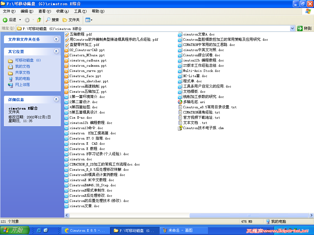314x235 pixels.
Task: Open 共享文档 link
Action: coord(22,73)
